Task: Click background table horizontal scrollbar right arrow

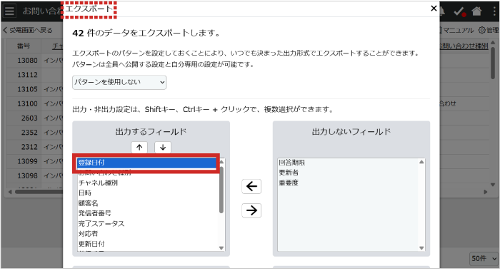Action: tap(486, 192)
